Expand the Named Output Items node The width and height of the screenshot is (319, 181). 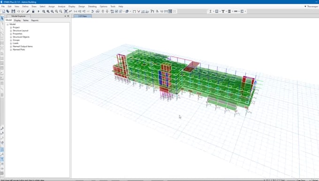(11, 47)
